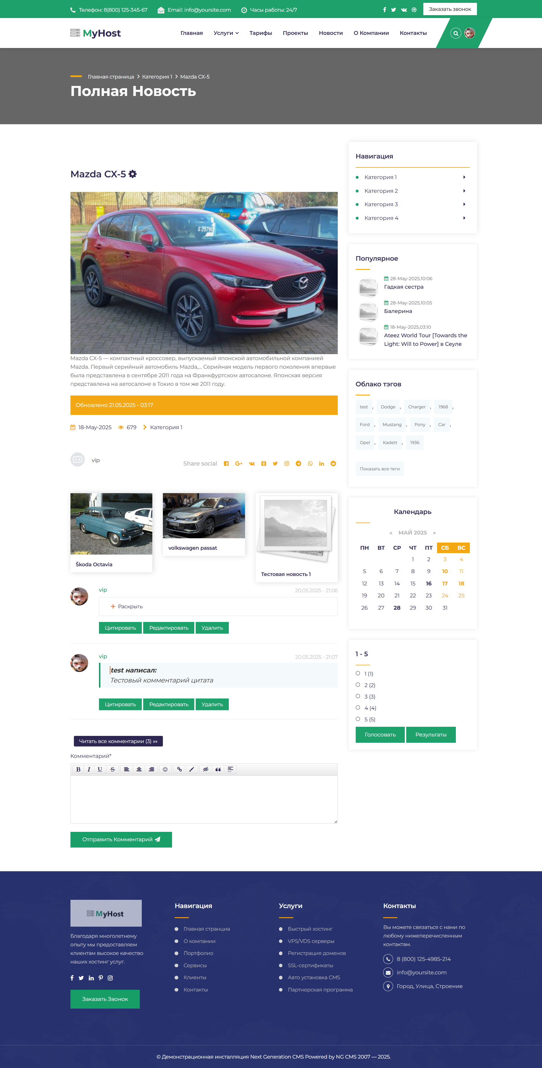Click the Голосовать button
Screen dimensions: 542x1068
380,735
